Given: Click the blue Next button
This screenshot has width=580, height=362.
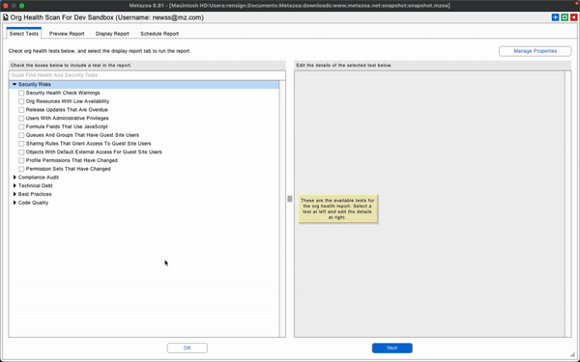Looking at the screenshot, I should (392, 348).
